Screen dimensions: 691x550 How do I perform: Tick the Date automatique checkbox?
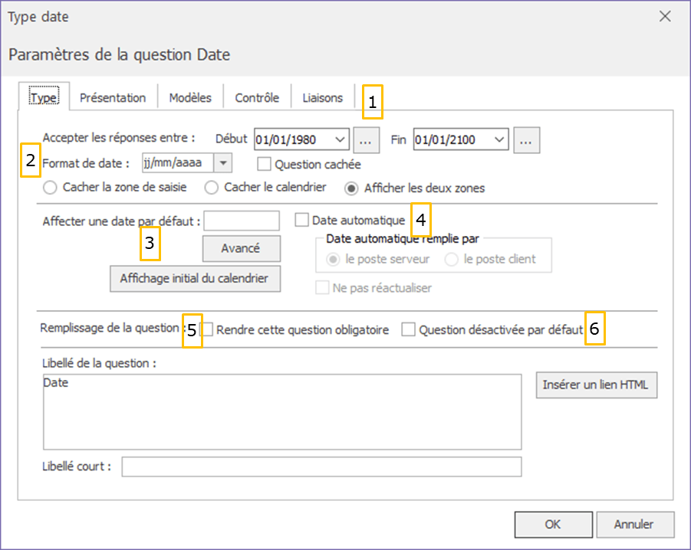(302, 221)
